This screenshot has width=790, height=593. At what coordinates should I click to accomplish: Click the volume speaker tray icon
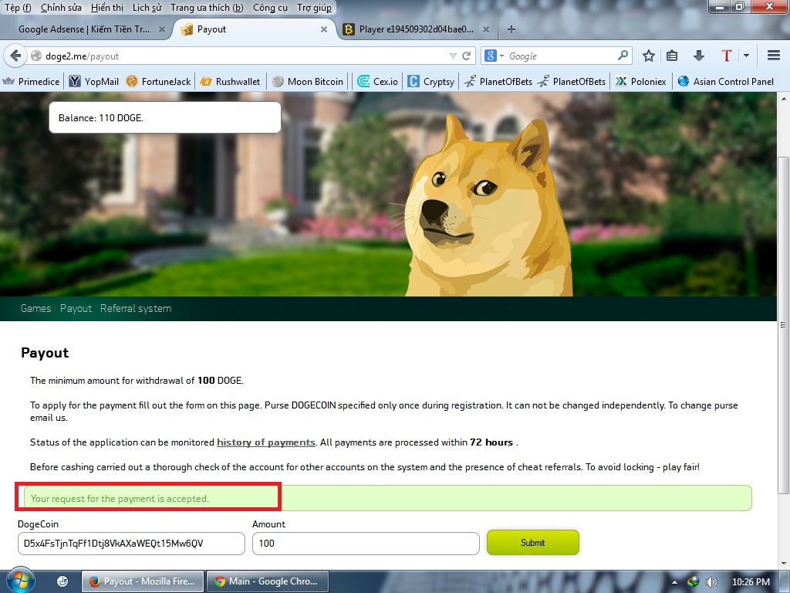[x=711, y=582]
